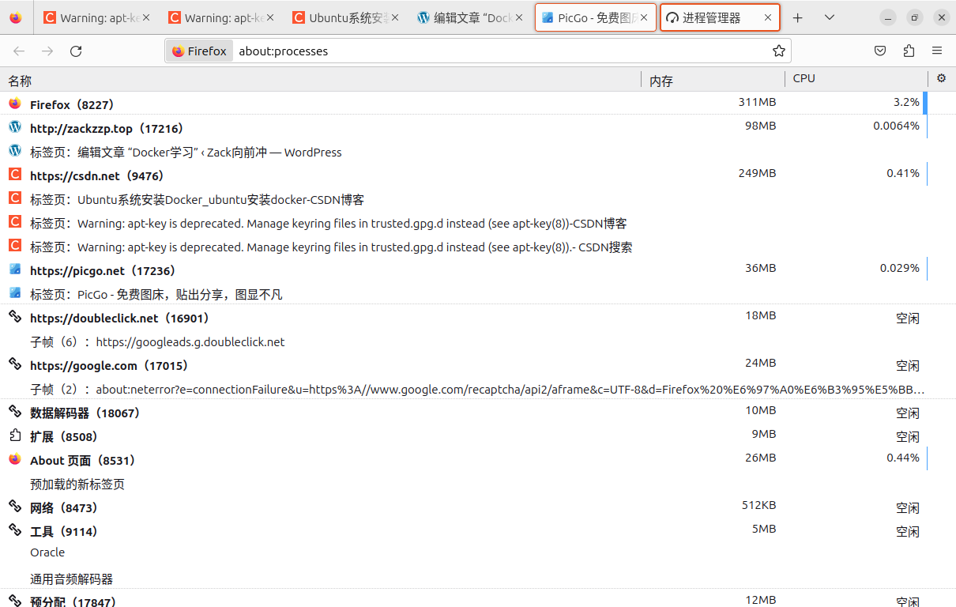
Task: Select the 子帧（6）googleads.g.doubleclick.net row
Action: pos(478,342)
